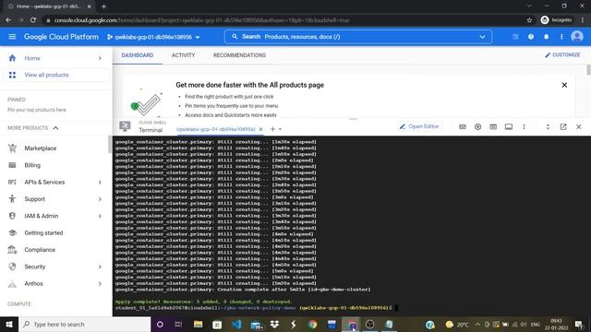Open Cloud Shell more options menu

pyautogui.click(x=524, y=127)
